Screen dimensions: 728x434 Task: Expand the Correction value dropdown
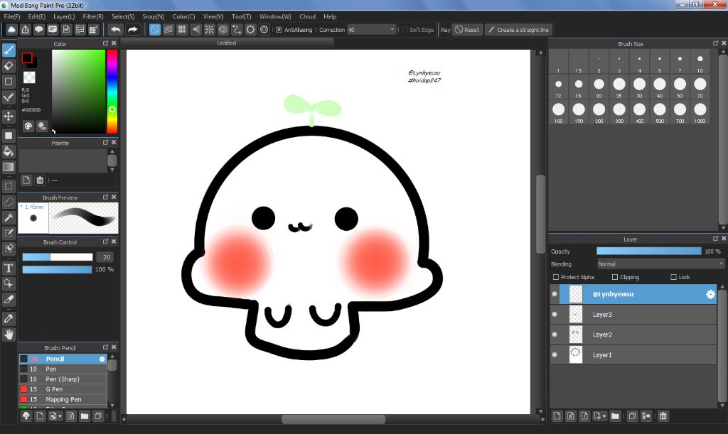392,30
